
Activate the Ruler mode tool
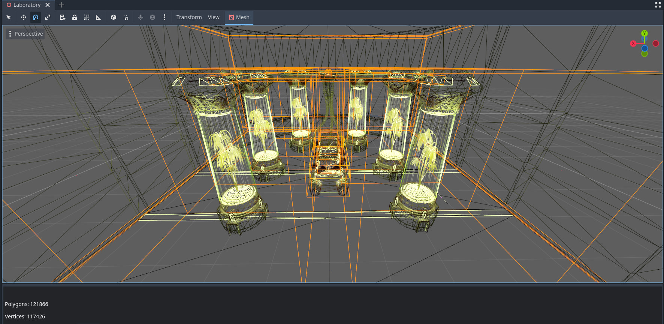coord(99,17)
